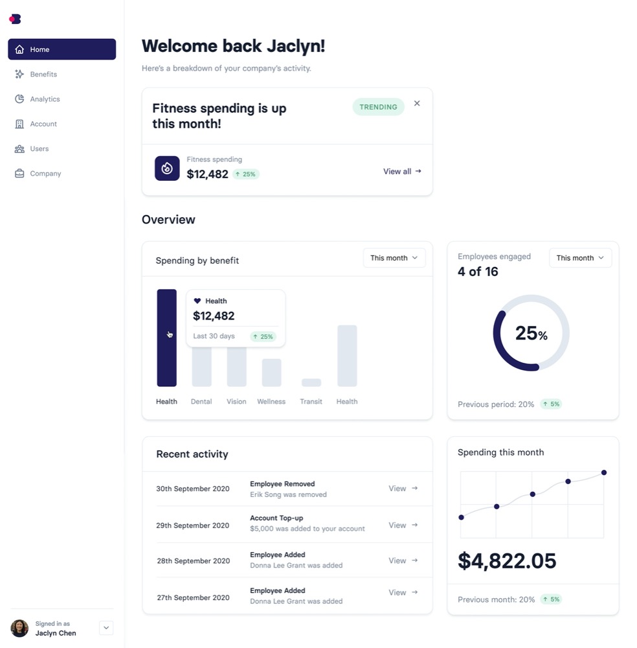Click the Fitness spending flame icon
Viewport: 637px width, 648px height.
167,168
